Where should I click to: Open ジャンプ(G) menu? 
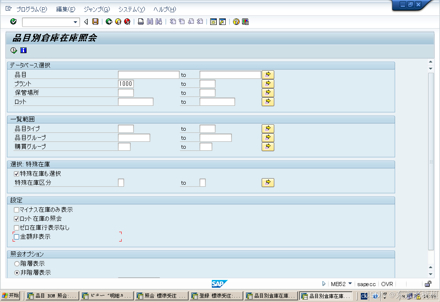tap(97, 9)
